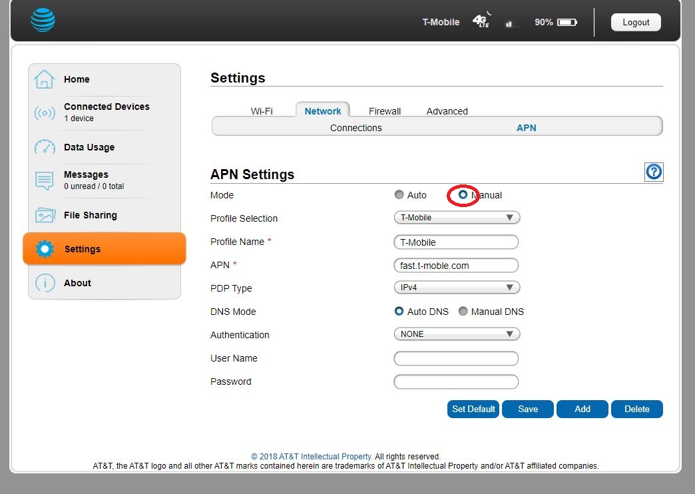Select Manual mode radio button
695x494 pixels.
[x=463, y=194]
